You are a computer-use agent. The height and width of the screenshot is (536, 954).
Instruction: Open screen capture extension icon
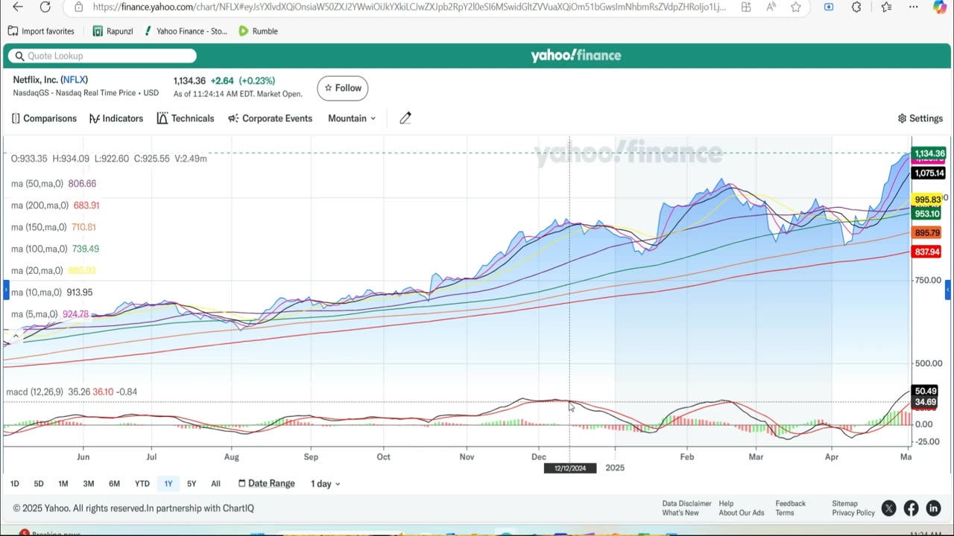tap(829, 7)
